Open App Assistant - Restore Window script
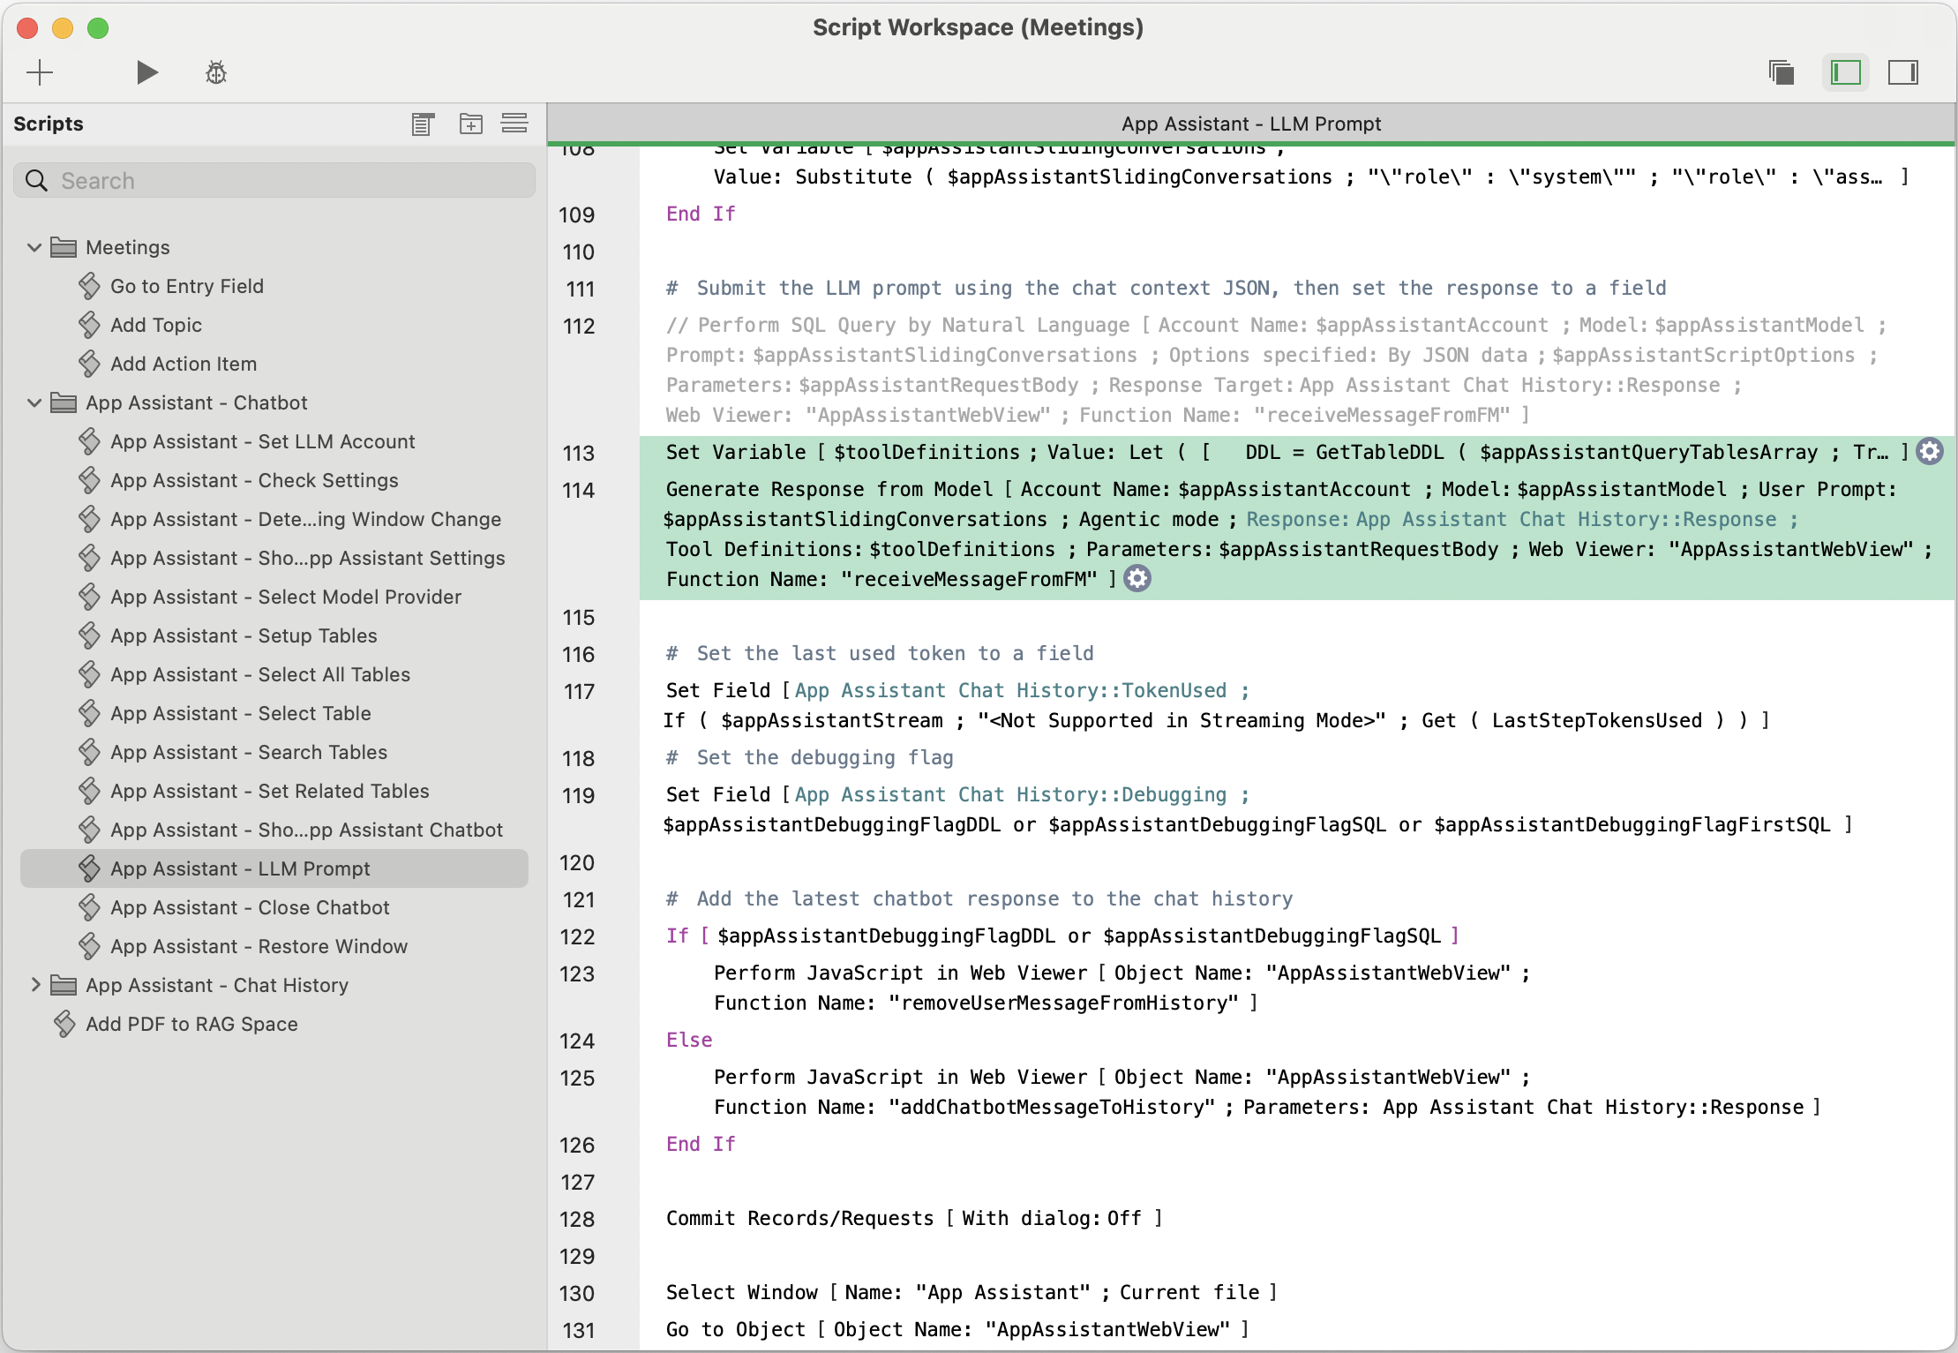This screenshot has height=1353, width=1958. pyautogui.click(x=259, y=947)
